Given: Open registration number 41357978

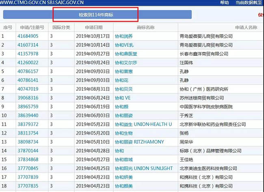Looking at the screenshot, I should point(28,54).
